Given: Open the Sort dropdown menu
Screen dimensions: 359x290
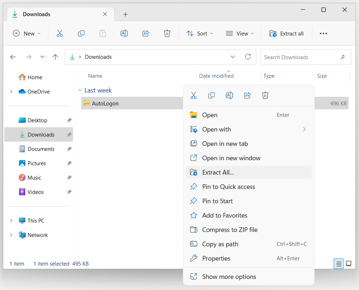Looking at the screenshot, I should coord(200,33).
